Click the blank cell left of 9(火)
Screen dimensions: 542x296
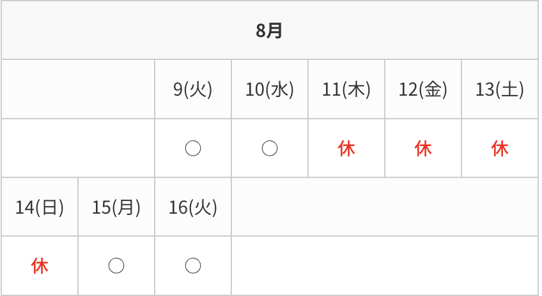[x=78, y=89]
